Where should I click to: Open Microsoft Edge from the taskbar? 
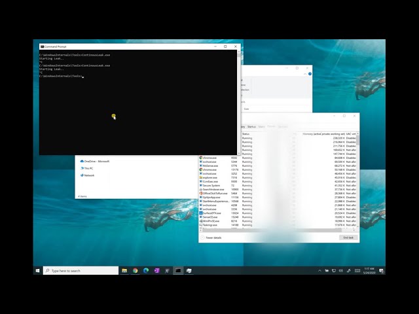(146, 270)
